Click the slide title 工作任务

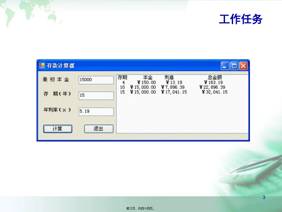[x=241, y=19]
